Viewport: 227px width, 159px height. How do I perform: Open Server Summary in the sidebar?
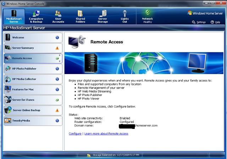(33, 48)
